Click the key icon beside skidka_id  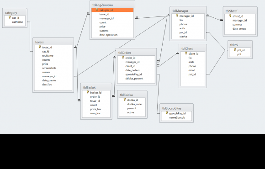(x=125, y=100)
